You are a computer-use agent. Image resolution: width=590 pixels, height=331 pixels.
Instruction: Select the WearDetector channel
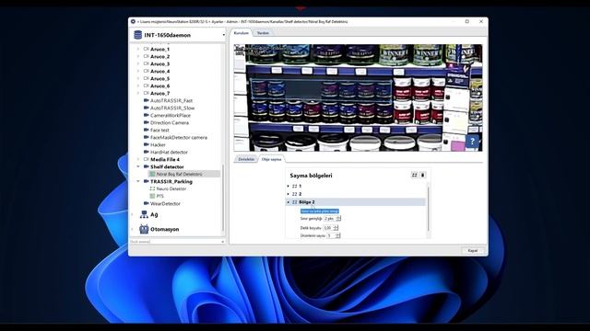pos(165,203)
